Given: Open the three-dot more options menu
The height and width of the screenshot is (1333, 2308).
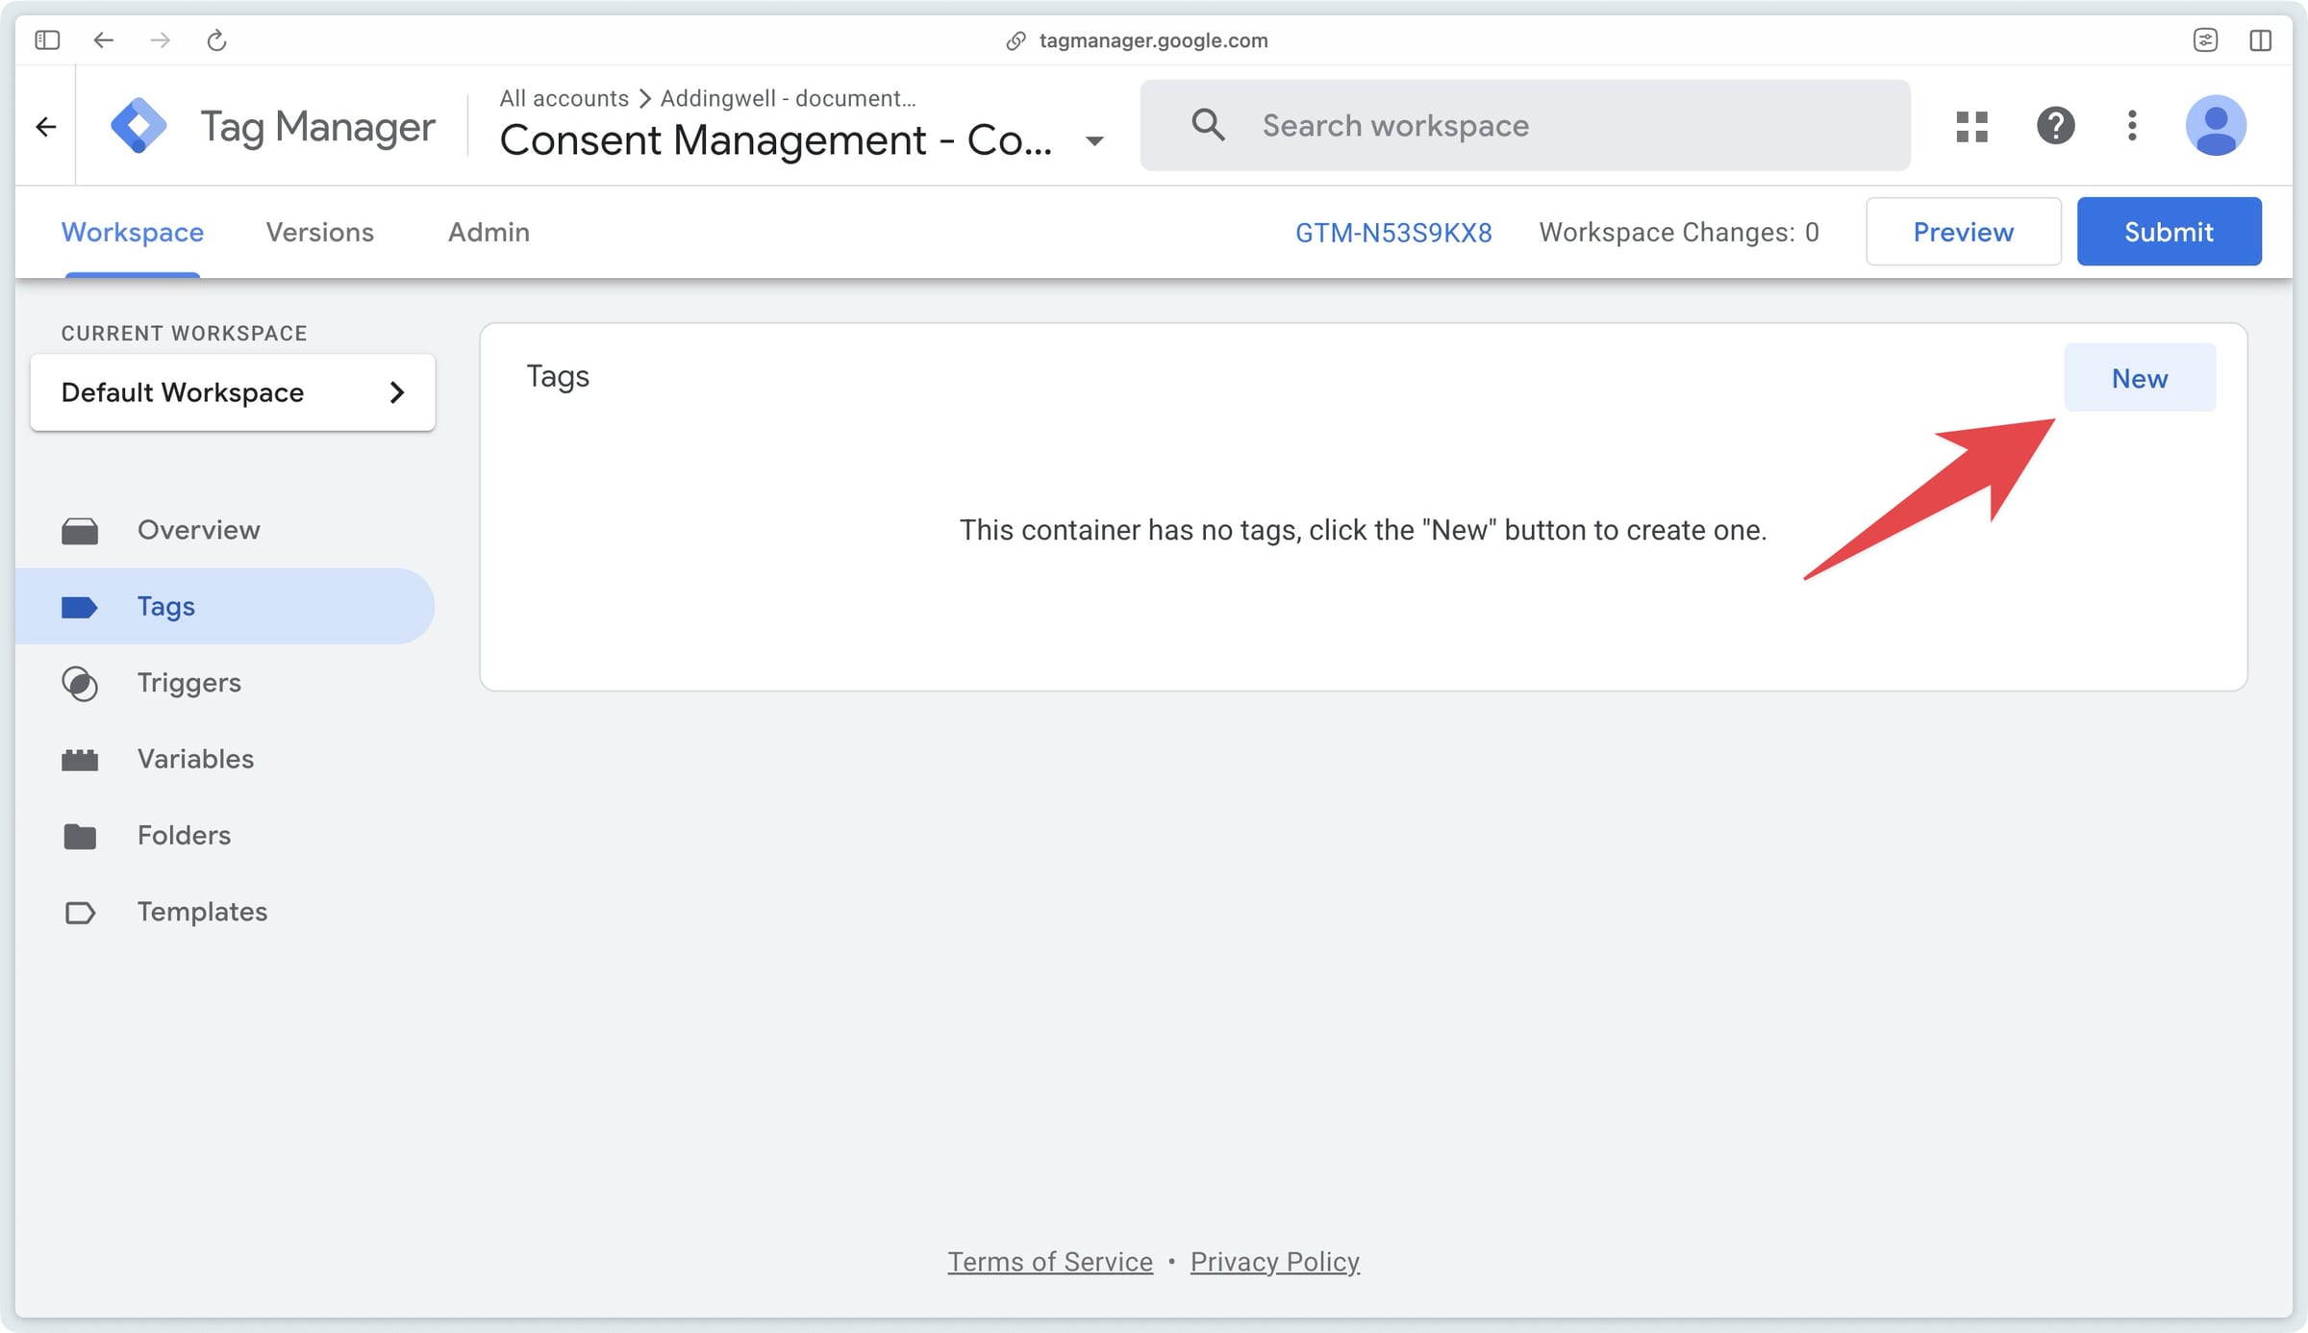Looking at the screenshot, I should [2132, 125].
